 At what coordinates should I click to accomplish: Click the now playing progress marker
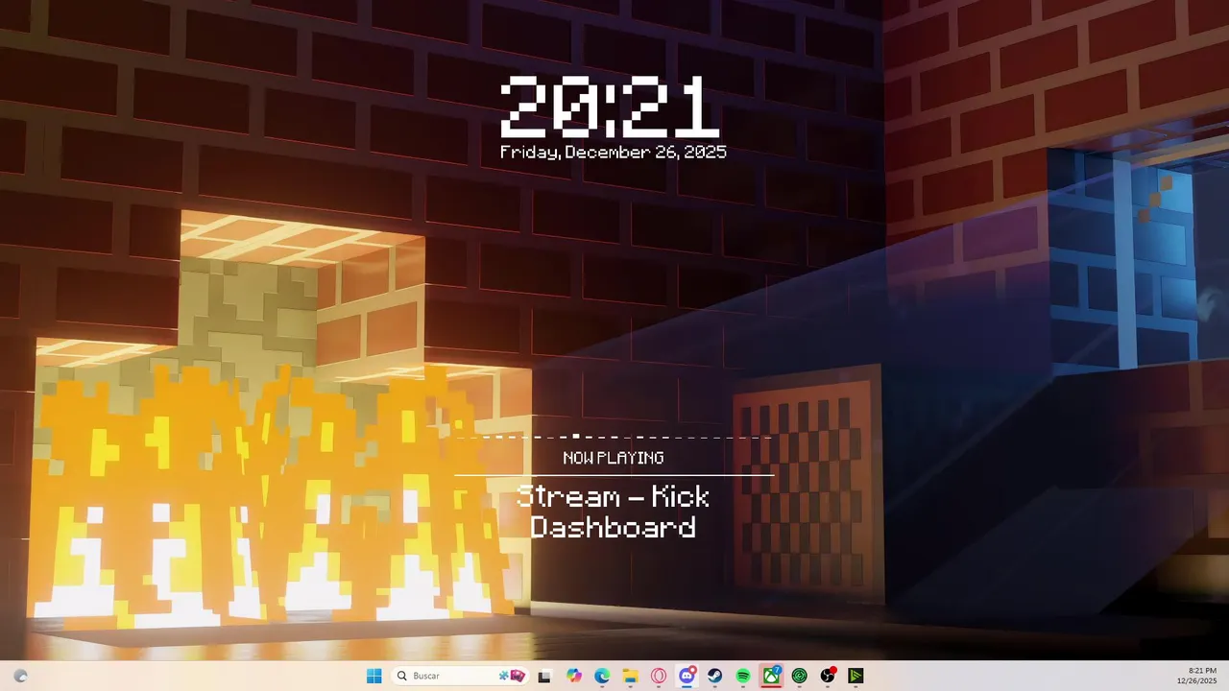pos(575,437)
